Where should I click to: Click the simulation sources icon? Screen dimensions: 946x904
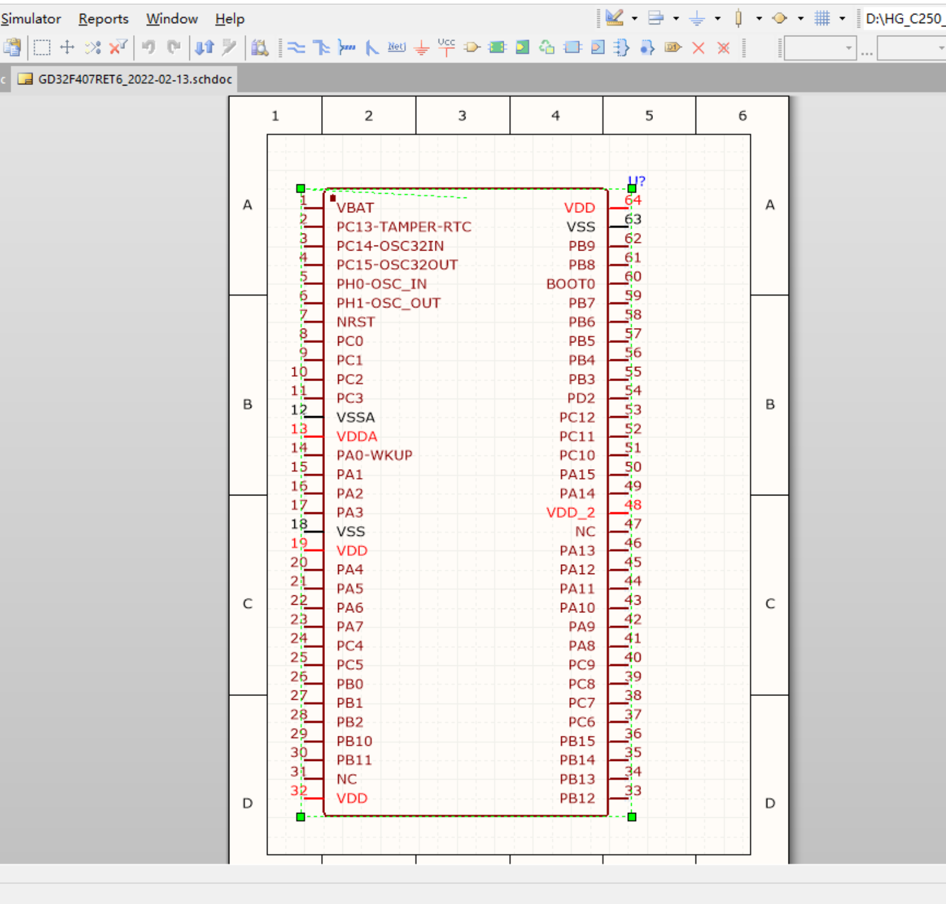pos(780,18)
